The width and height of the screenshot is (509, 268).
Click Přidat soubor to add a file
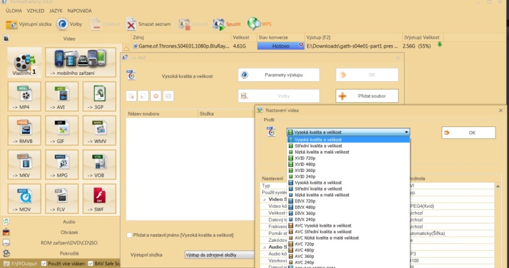pyautogui.click(x=367, y=96)
